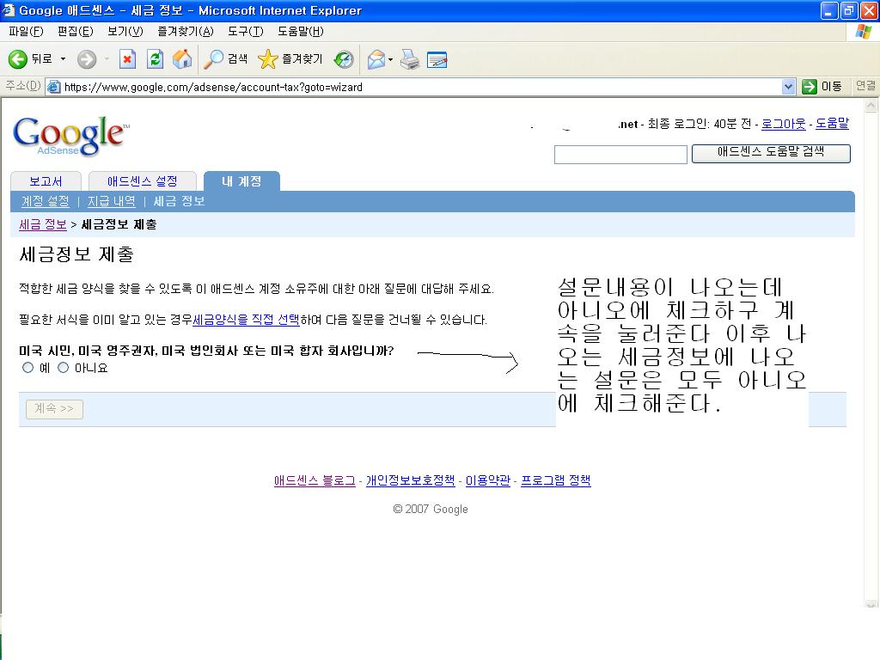Click the page icon in address bar
This screenshot has width=880, height=660.
click(x=54, y=87)
